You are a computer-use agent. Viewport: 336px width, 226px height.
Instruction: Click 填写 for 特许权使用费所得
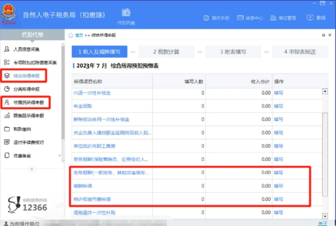(278, 199)
